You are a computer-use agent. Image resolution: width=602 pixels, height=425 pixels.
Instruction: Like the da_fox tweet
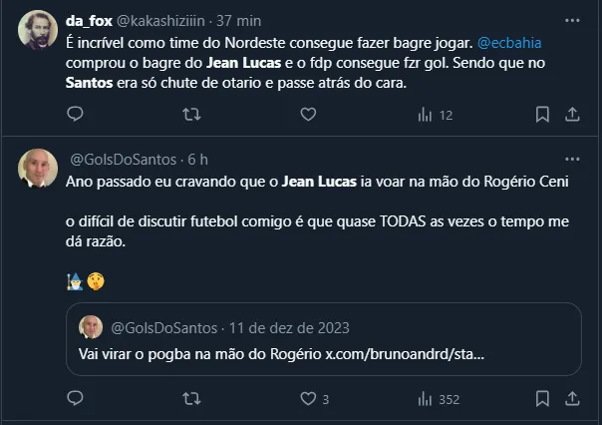tap(308, 115)
